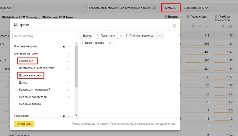Toggle percent view under Посетители column
Screen dimensions: 238x136
(200, 26)
